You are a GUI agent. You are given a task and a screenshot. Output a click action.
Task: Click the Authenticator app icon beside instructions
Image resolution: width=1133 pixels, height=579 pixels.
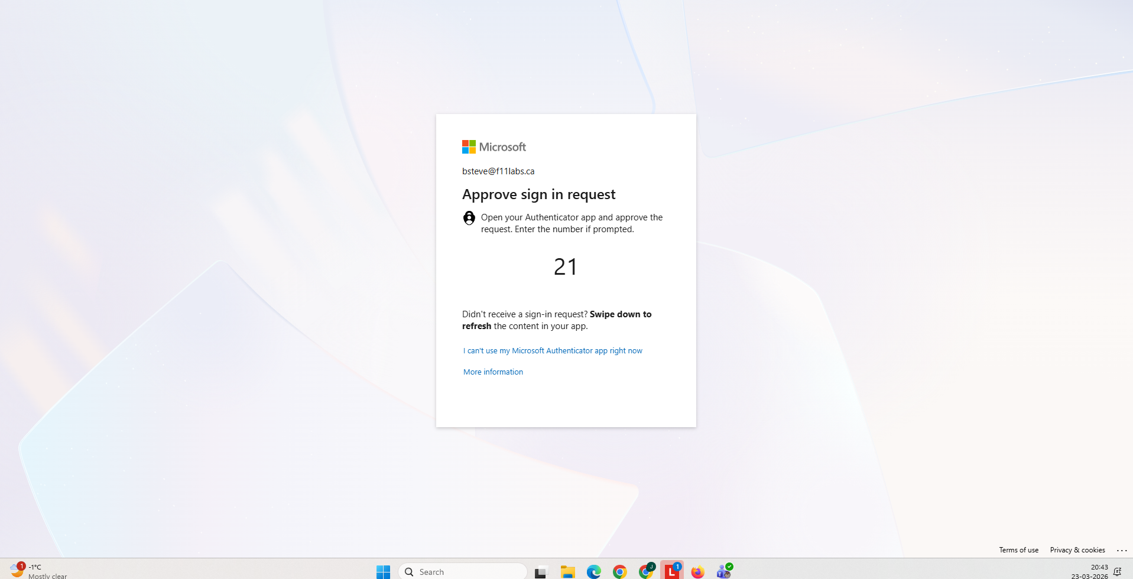pos(469,219)
